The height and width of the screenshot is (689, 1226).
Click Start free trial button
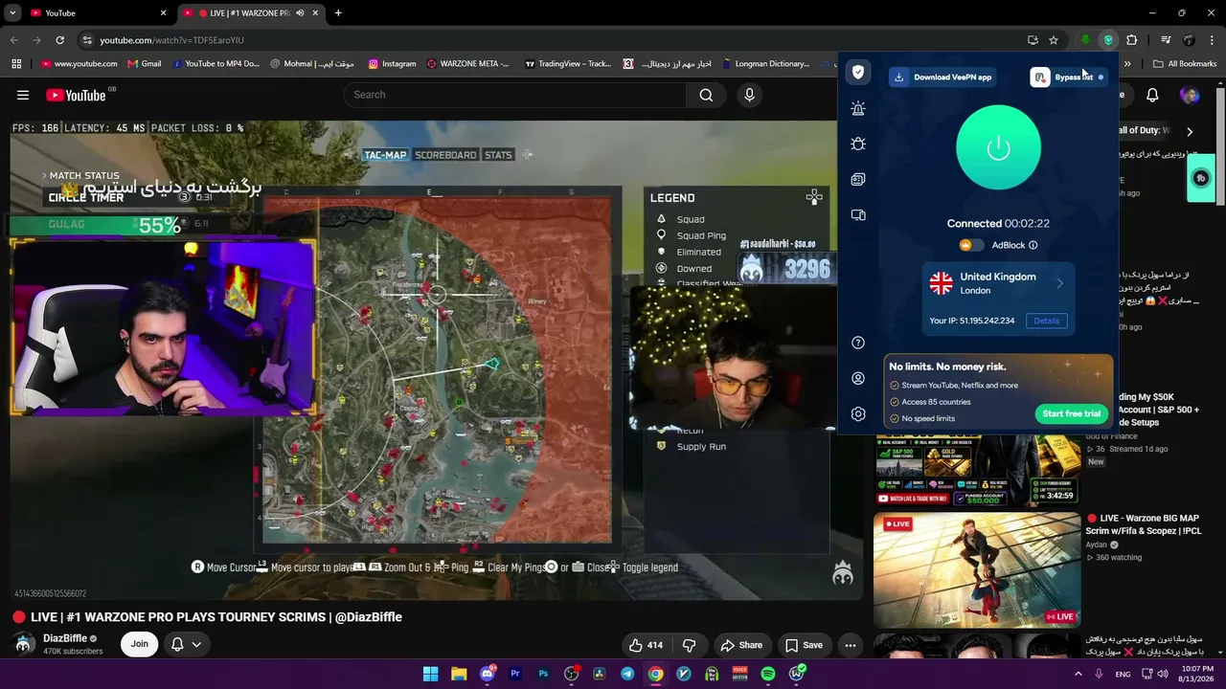[1071, 413]
